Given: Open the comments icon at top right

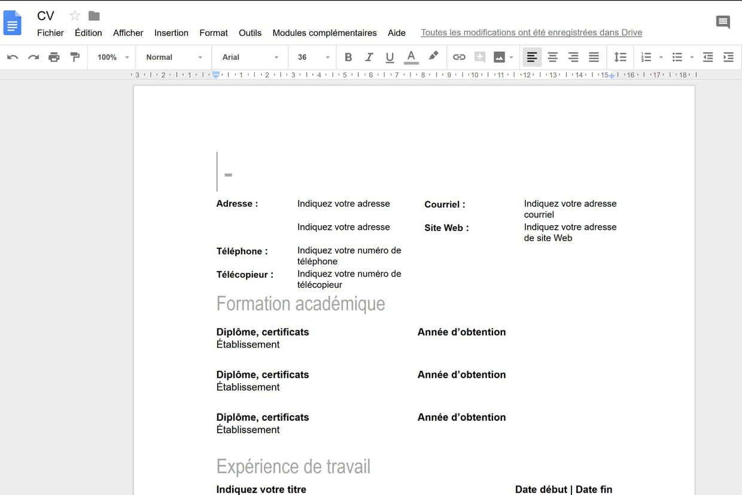Looking at the screenshot, I should pyautogui.click(x=723, y=22).
